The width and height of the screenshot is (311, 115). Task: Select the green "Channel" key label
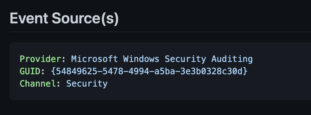click(38, 83)
